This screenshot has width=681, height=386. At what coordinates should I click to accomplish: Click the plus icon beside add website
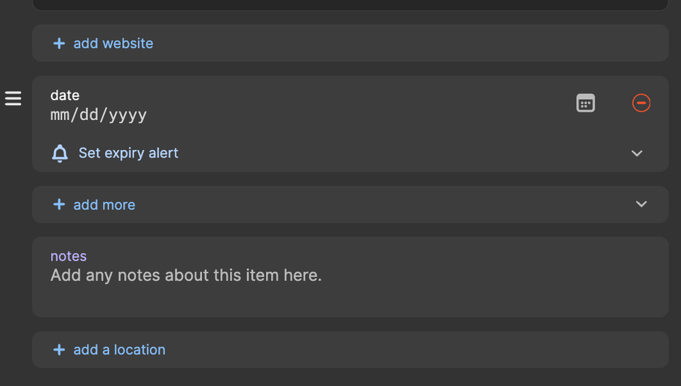tap(59, 44)
